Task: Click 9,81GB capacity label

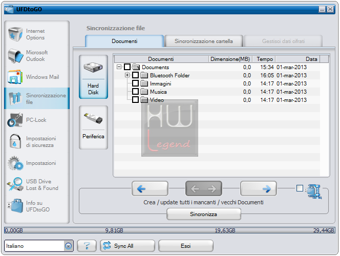Action: (114, 230)
